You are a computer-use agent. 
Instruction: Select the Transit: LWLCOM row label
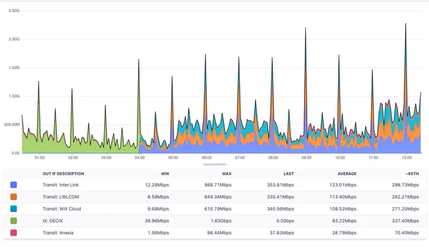click(61, 197)
